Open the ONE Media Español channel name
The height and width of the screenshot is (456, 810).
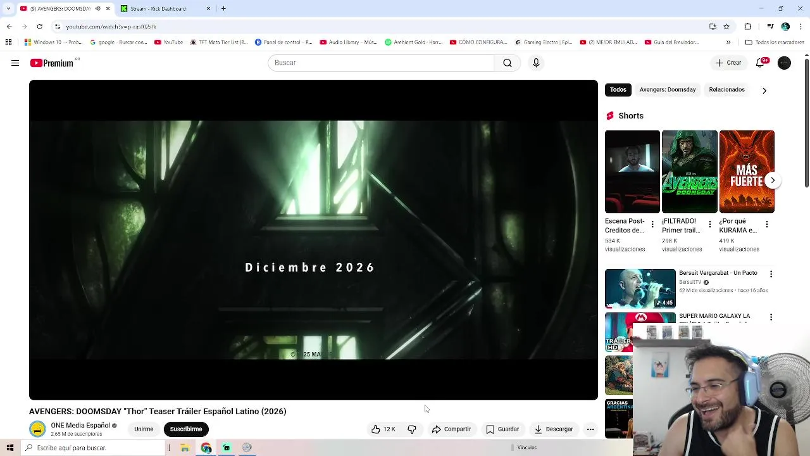pyautogui.click(x=80, y=426)
